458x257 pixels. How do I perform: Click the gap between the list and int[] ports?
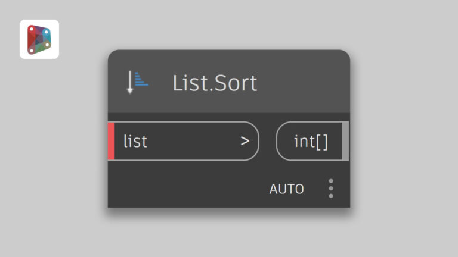coord(268,141)
